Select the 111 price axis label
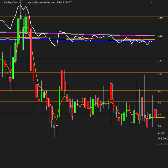The width and height of the screenshot is (168, 168). coord(160,60)
